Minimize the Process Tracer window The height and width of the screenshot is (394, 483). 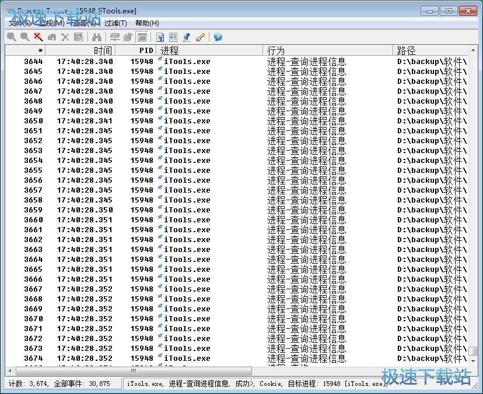point(430,10)
